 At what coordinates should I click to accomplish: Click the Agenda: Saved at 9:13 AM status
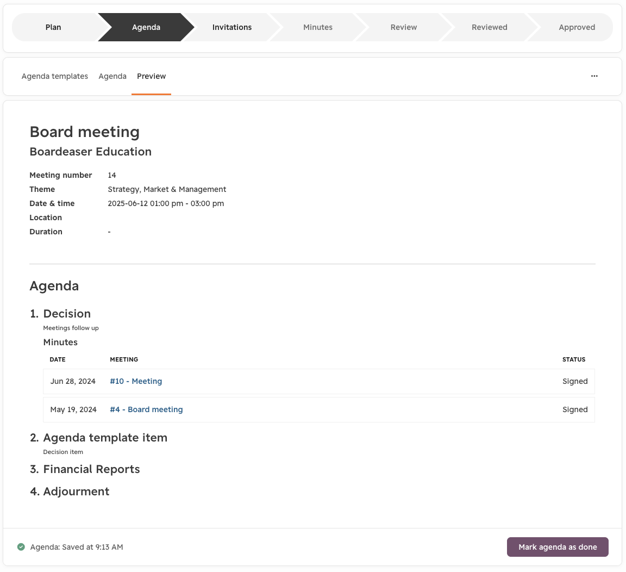pos(77,547)
